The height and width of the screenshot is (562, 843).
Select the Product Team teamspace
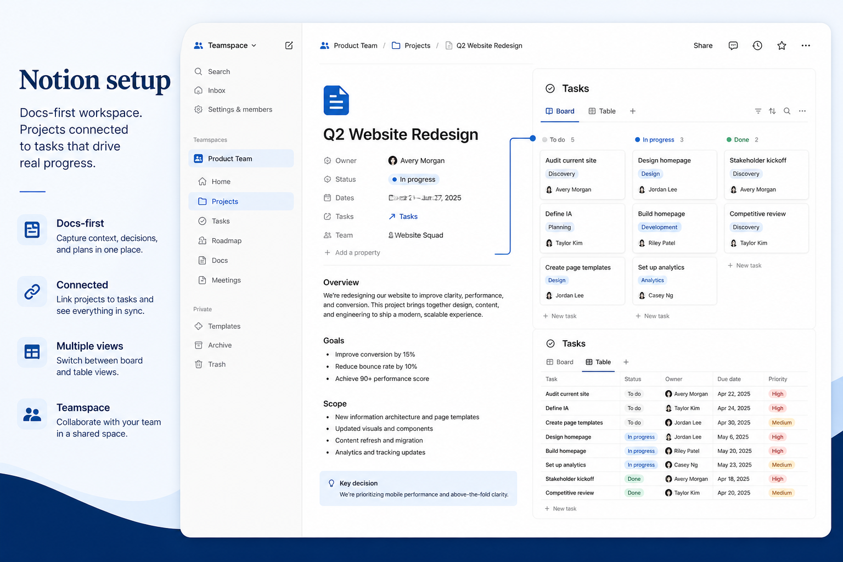click(x=241, y=159)
